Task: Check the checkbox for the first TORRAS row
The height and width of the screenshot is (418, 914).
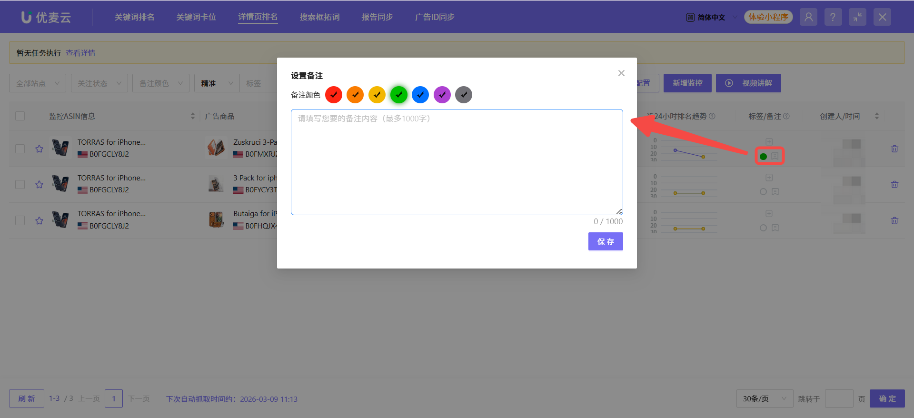Action: tap(20, 149)
